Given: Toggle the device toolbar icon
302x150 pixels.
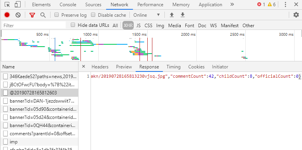Looking at the screenshot, I should click(x=17, y=4).
